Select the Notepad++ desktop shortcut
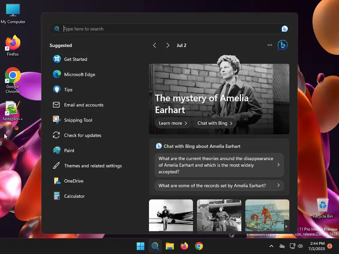The width and height of the screenshot is (339, 254). coord(13,111)
